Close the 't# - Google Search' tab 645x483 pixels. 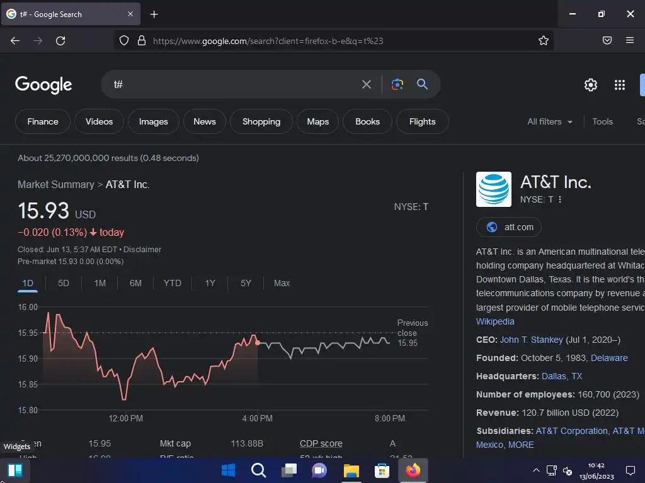[x=130, y=14]
